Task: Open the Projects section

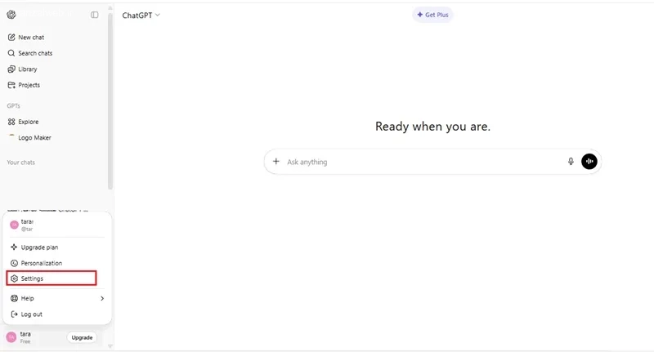Action: (24, 85)
